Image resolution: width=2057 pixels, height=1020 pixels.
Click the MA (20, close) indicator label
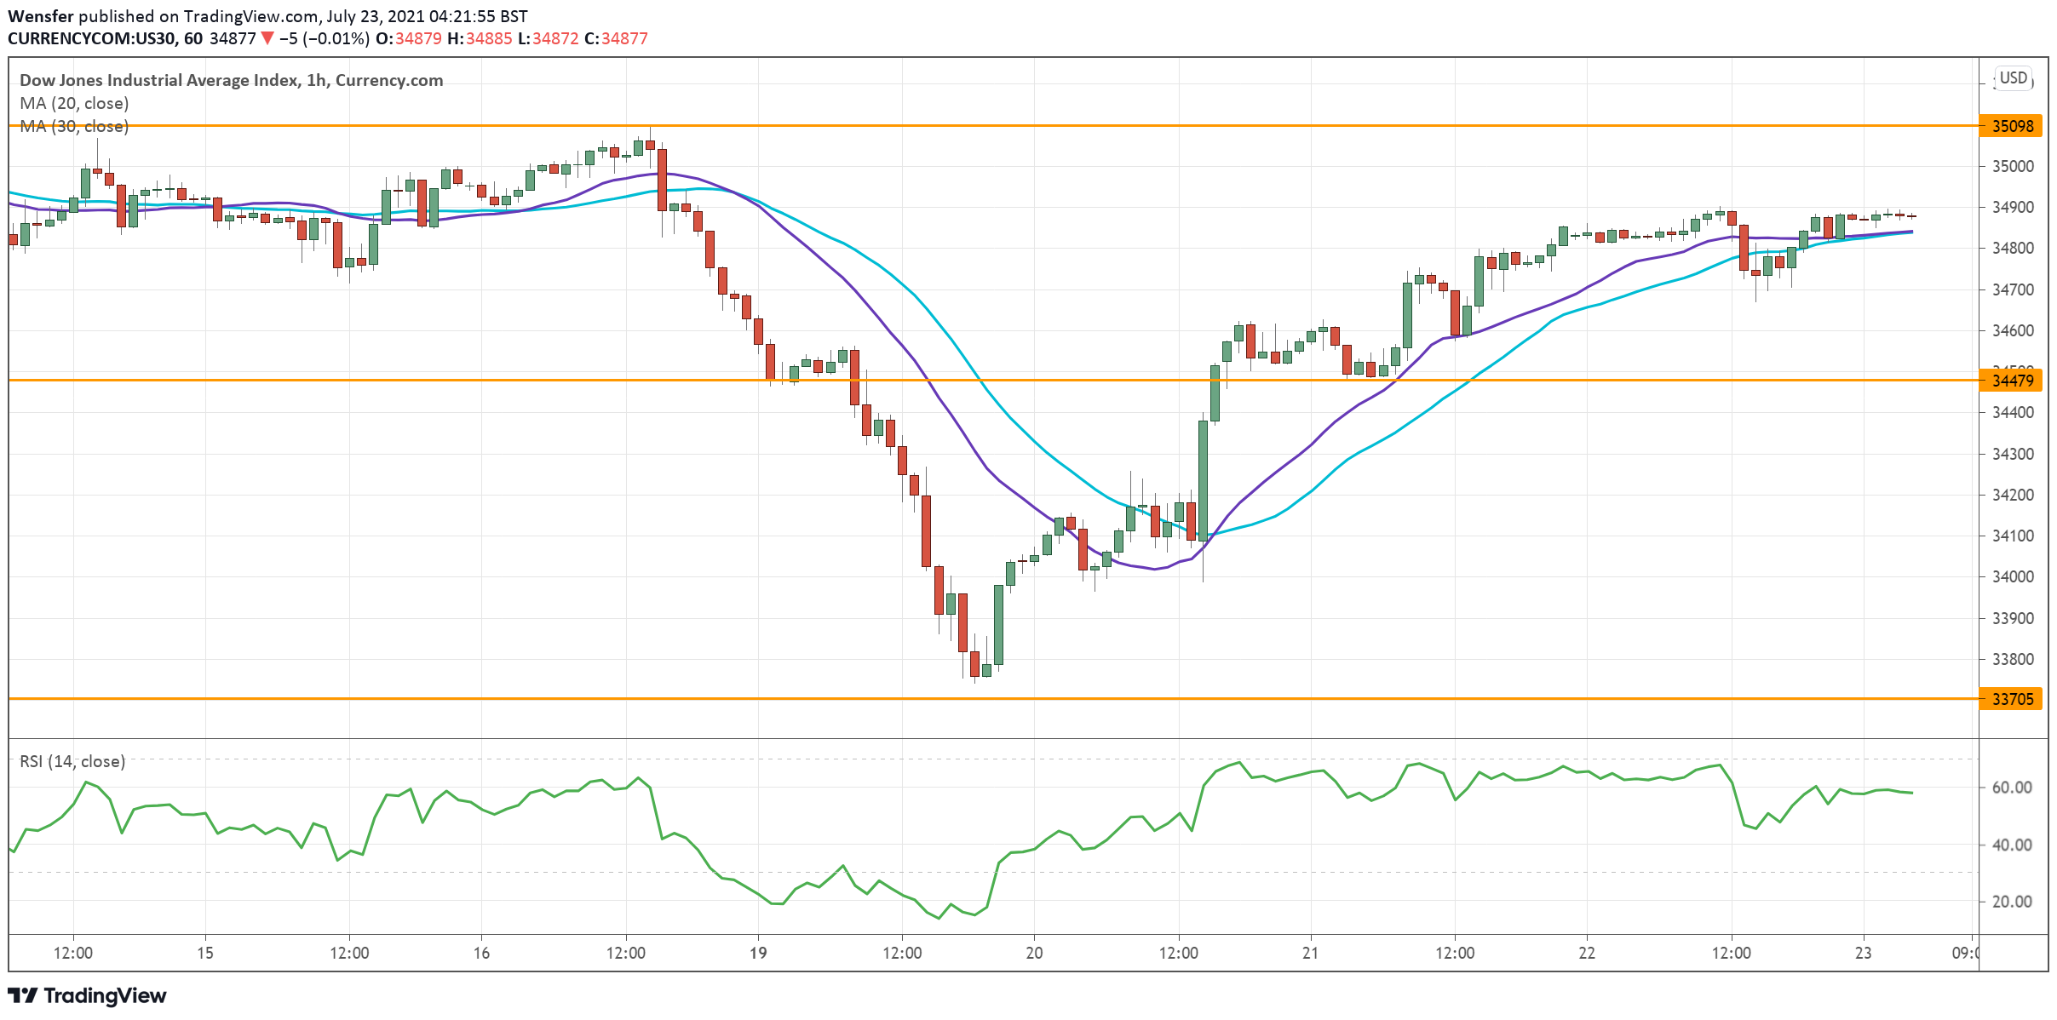74,103
